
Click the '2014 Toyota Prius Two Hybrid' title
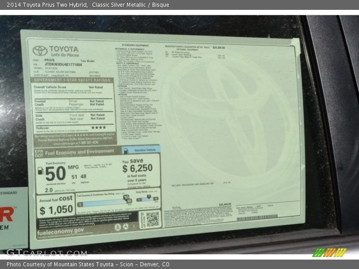47,5
